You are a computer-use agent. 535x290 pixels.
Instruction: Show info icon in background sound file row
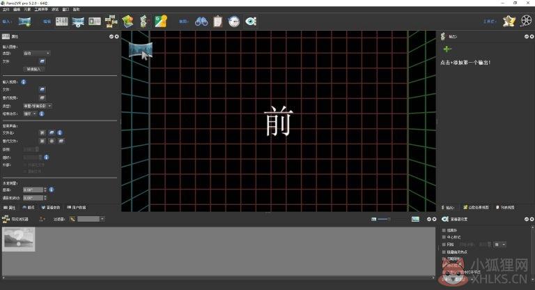click(x=60, y=132)
